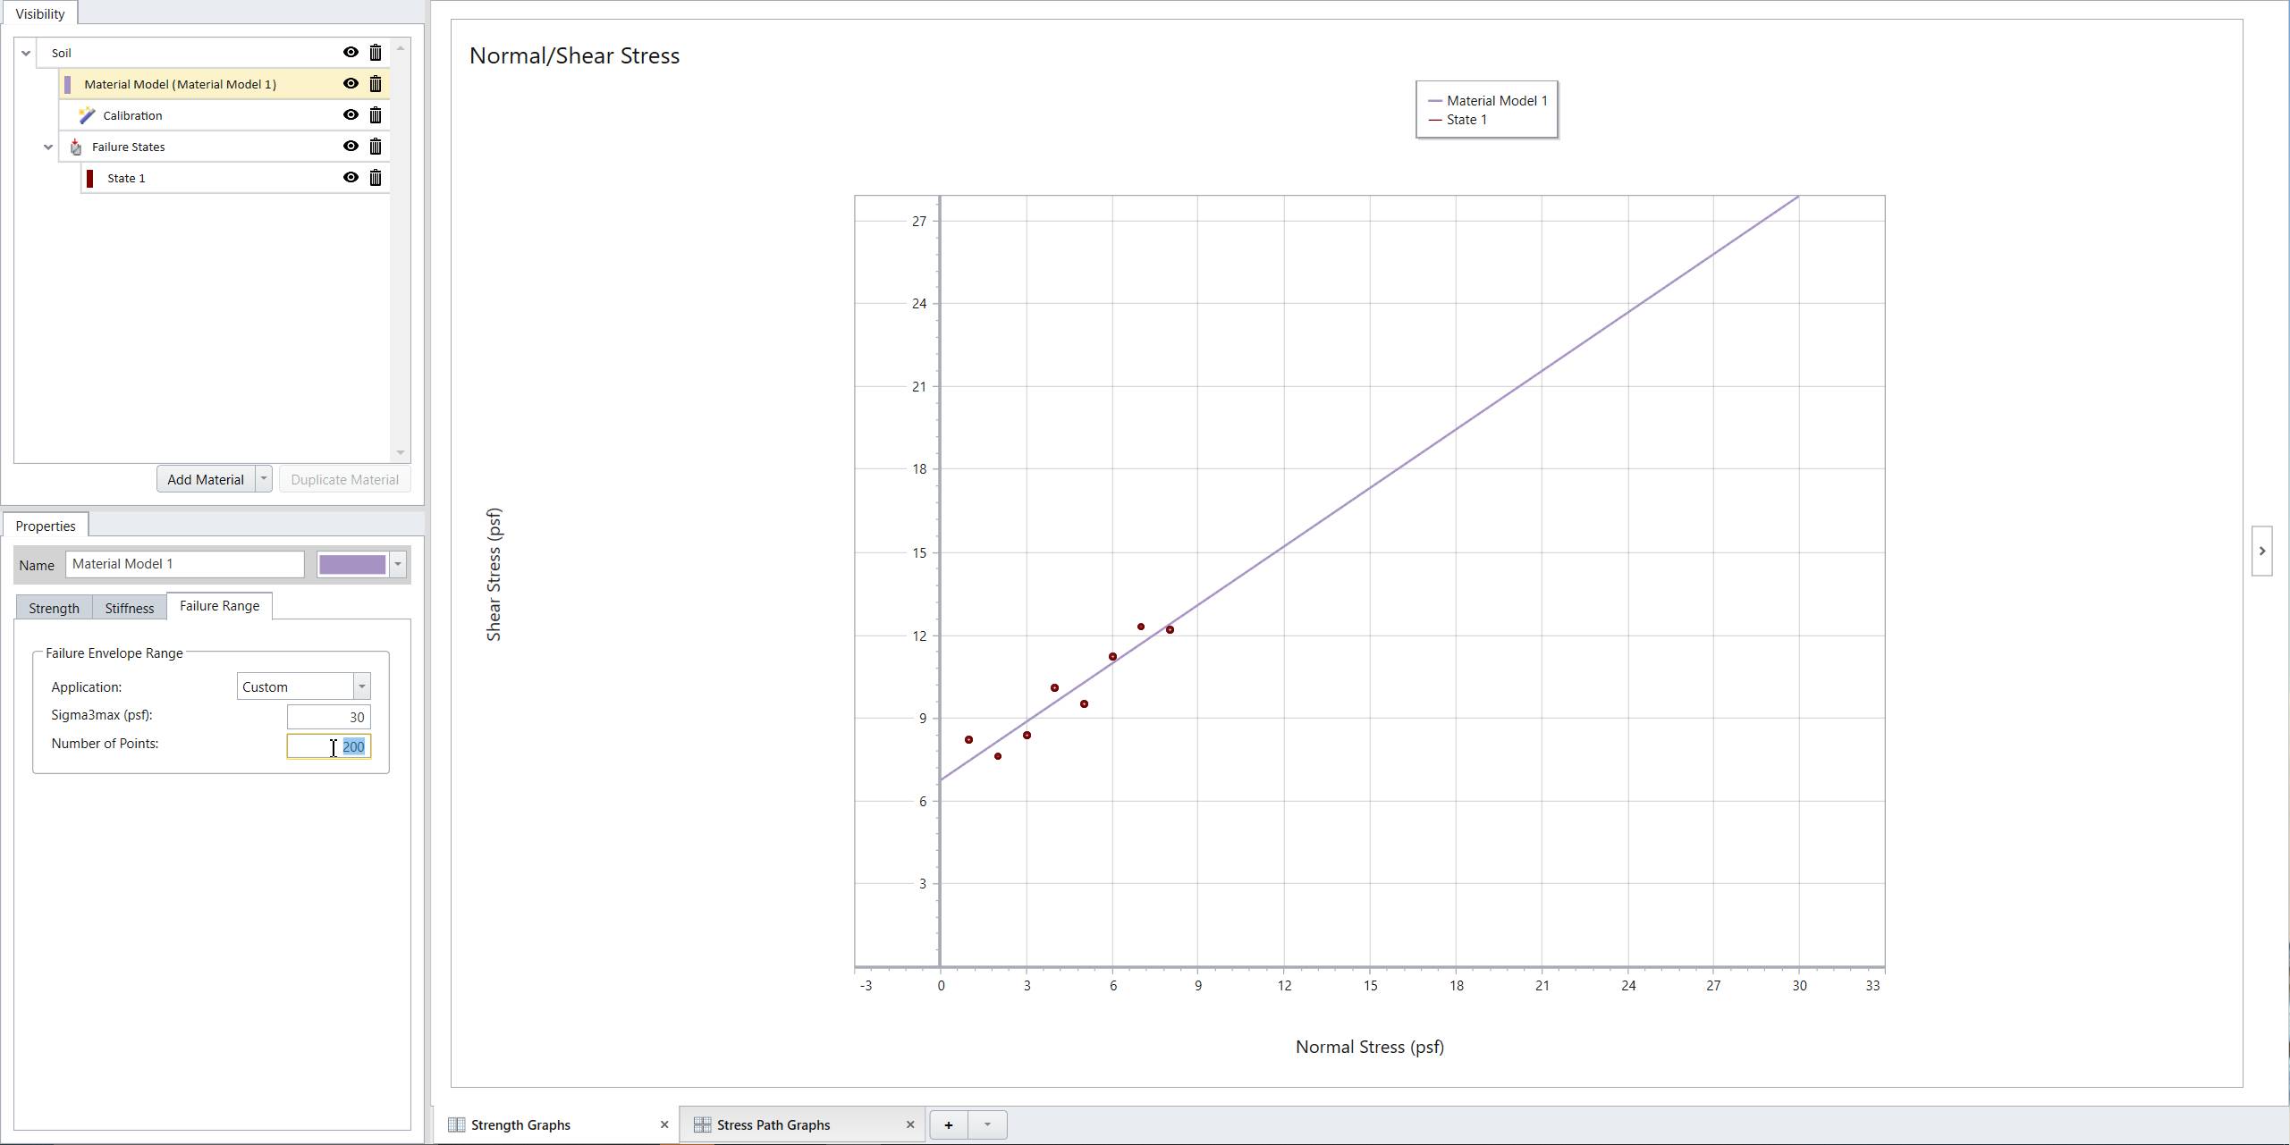Image resolution: width=2290 pixels, height=1145 pixels.
Task: Select the Calibration magic wand icon
Action: click(x=87, y=114)
